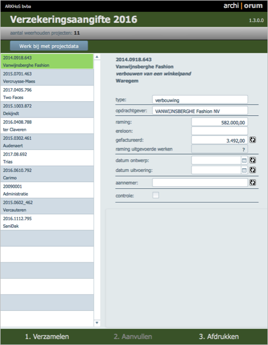Viewport: 268px width, 345px height.
Task: Click the raming field showing 582.000,00
Action: (219, 122)
